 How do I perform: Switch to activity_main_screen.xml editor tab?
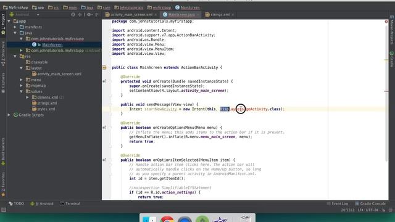pos(131,15)
